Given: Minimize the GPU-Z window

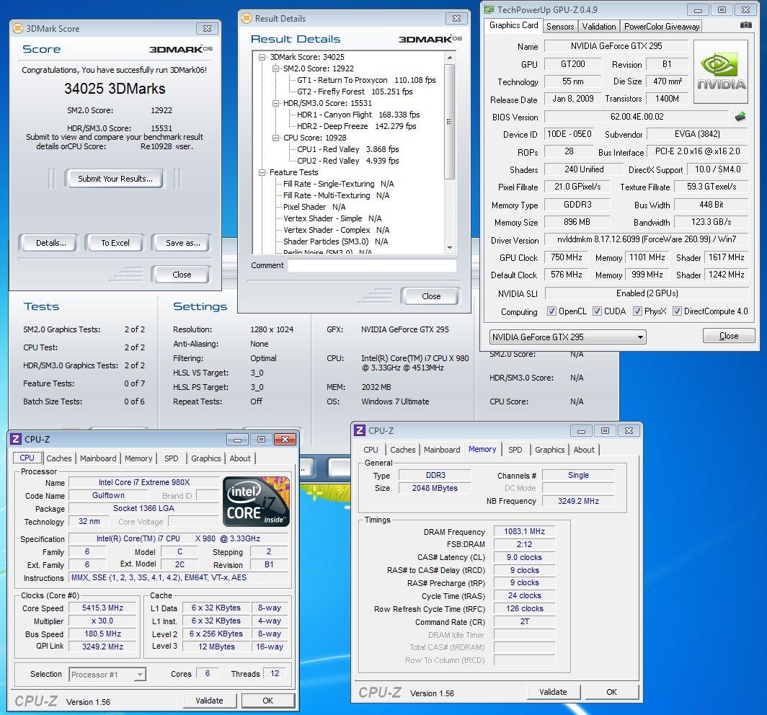Looking at the screenshot, I should pyautogui.click(x=698, y=10).
